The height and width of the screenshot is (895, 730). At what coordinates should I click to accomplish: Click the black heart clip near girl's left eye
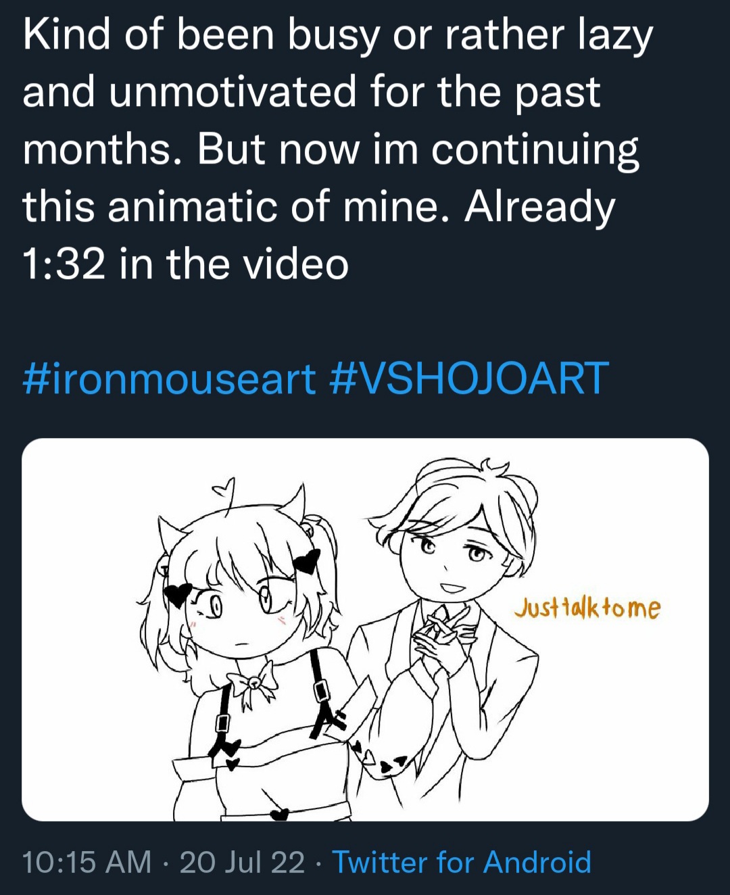pos(179,595)
